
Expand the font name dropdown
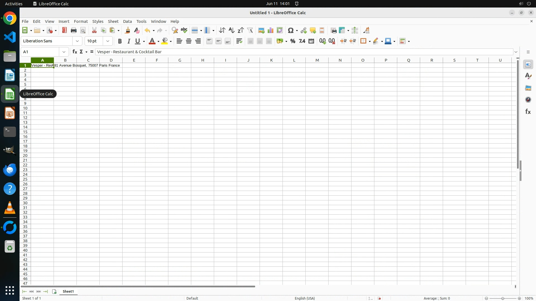click(x=77, y=41)
